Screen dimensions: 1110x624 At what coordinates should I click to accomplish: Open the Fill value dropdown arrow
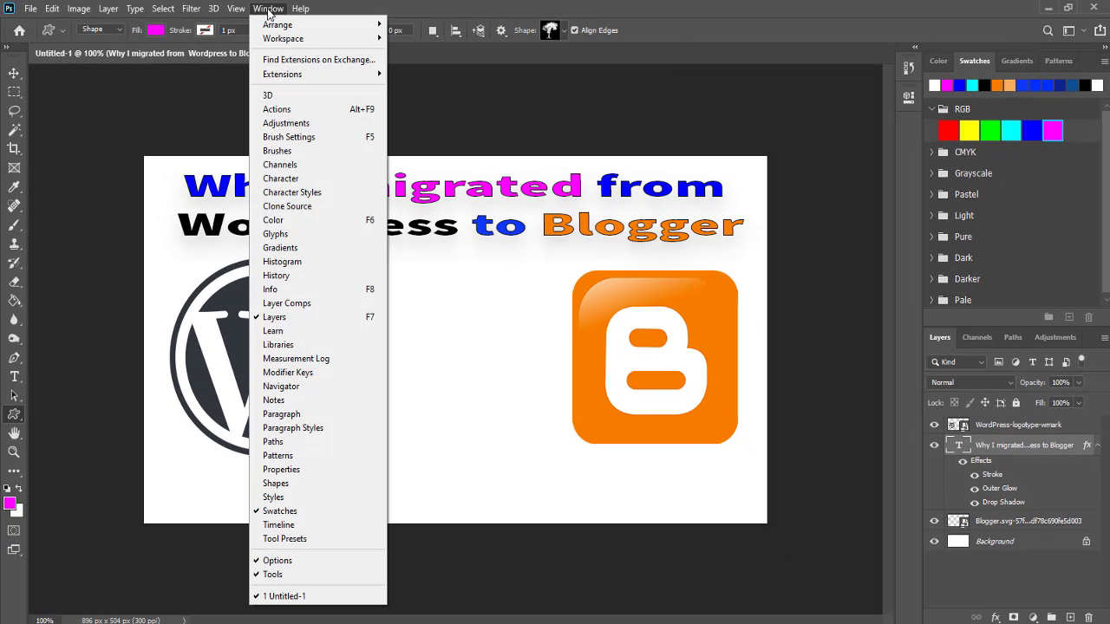click(1079, 403)
